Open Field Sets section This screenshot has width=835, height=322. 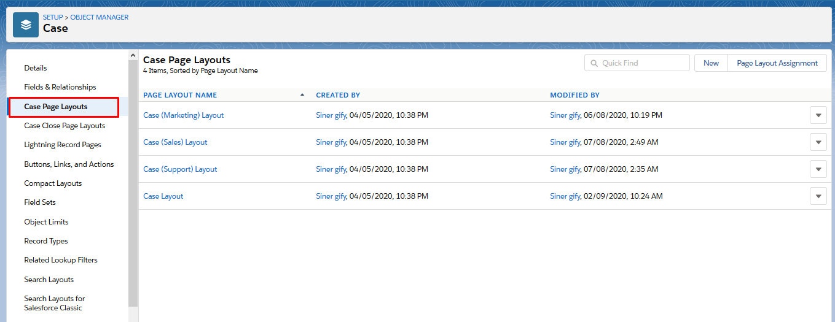tap(40, 202)
